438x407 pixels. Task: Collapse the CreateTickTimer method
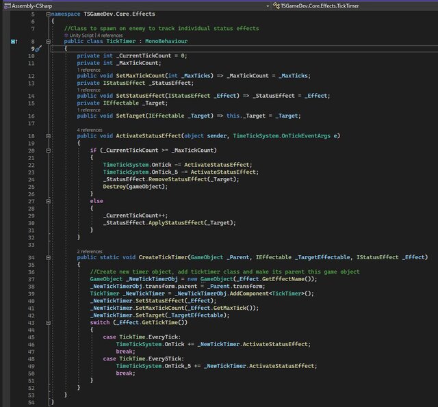click(x=49, y=257)
